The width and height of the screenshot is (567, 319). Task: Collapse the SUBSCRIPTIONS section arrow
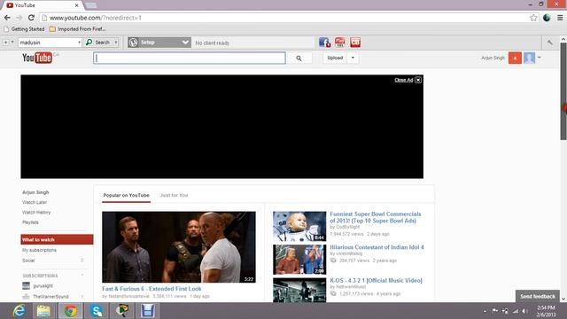[x=82, y=276]
